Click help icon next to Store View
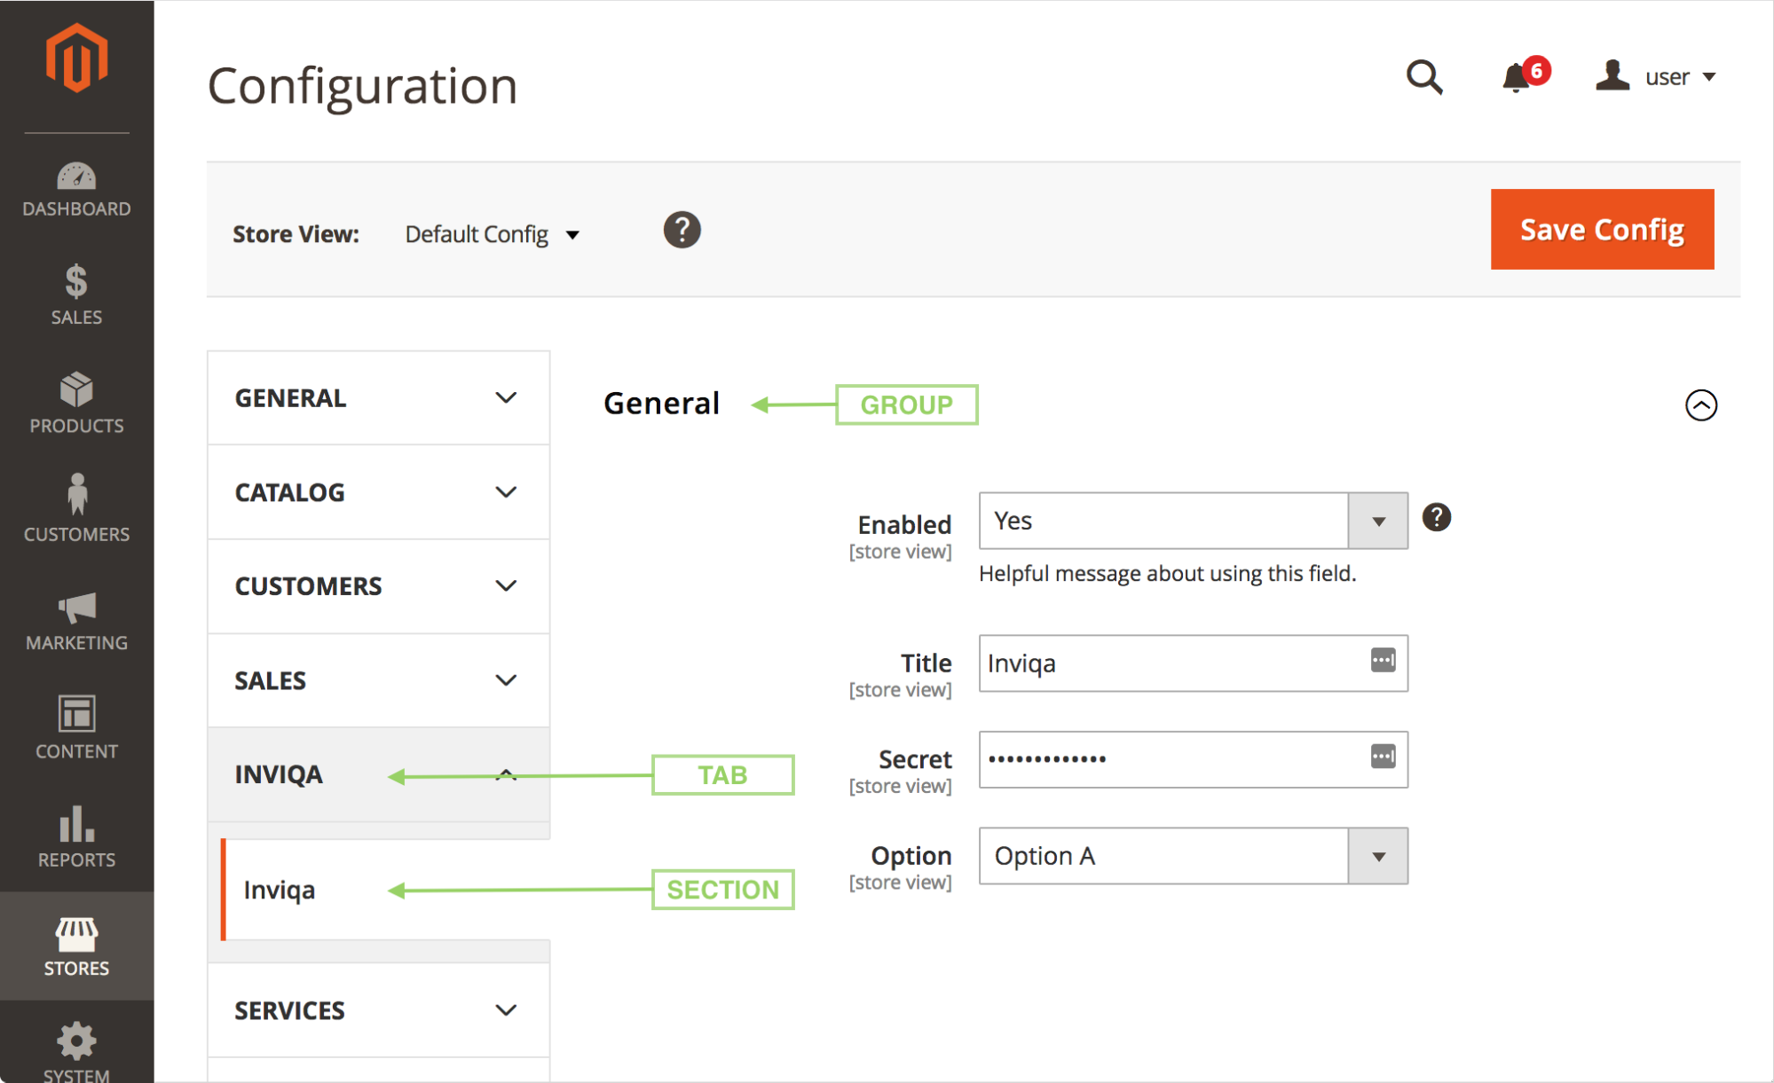The height and width of the screenshot is (1083, 1774). [682, 230]
